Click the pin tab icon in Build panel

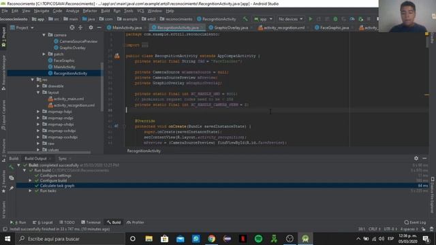[x=12, y=189]
